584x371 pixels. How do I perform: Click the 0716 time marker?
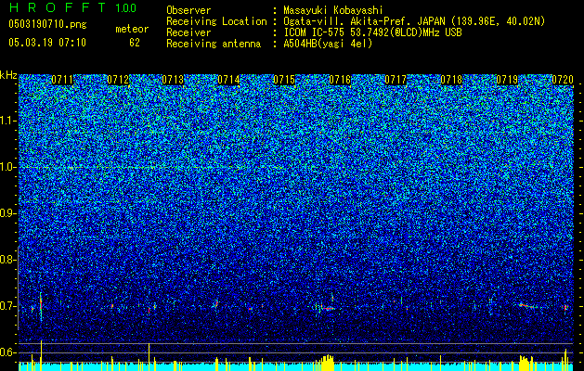pos(340,80)
